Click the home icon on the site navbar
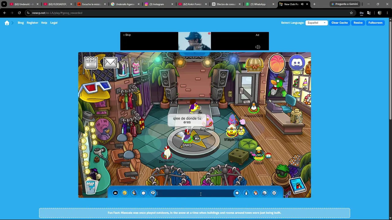 click(x=7, y=23)
